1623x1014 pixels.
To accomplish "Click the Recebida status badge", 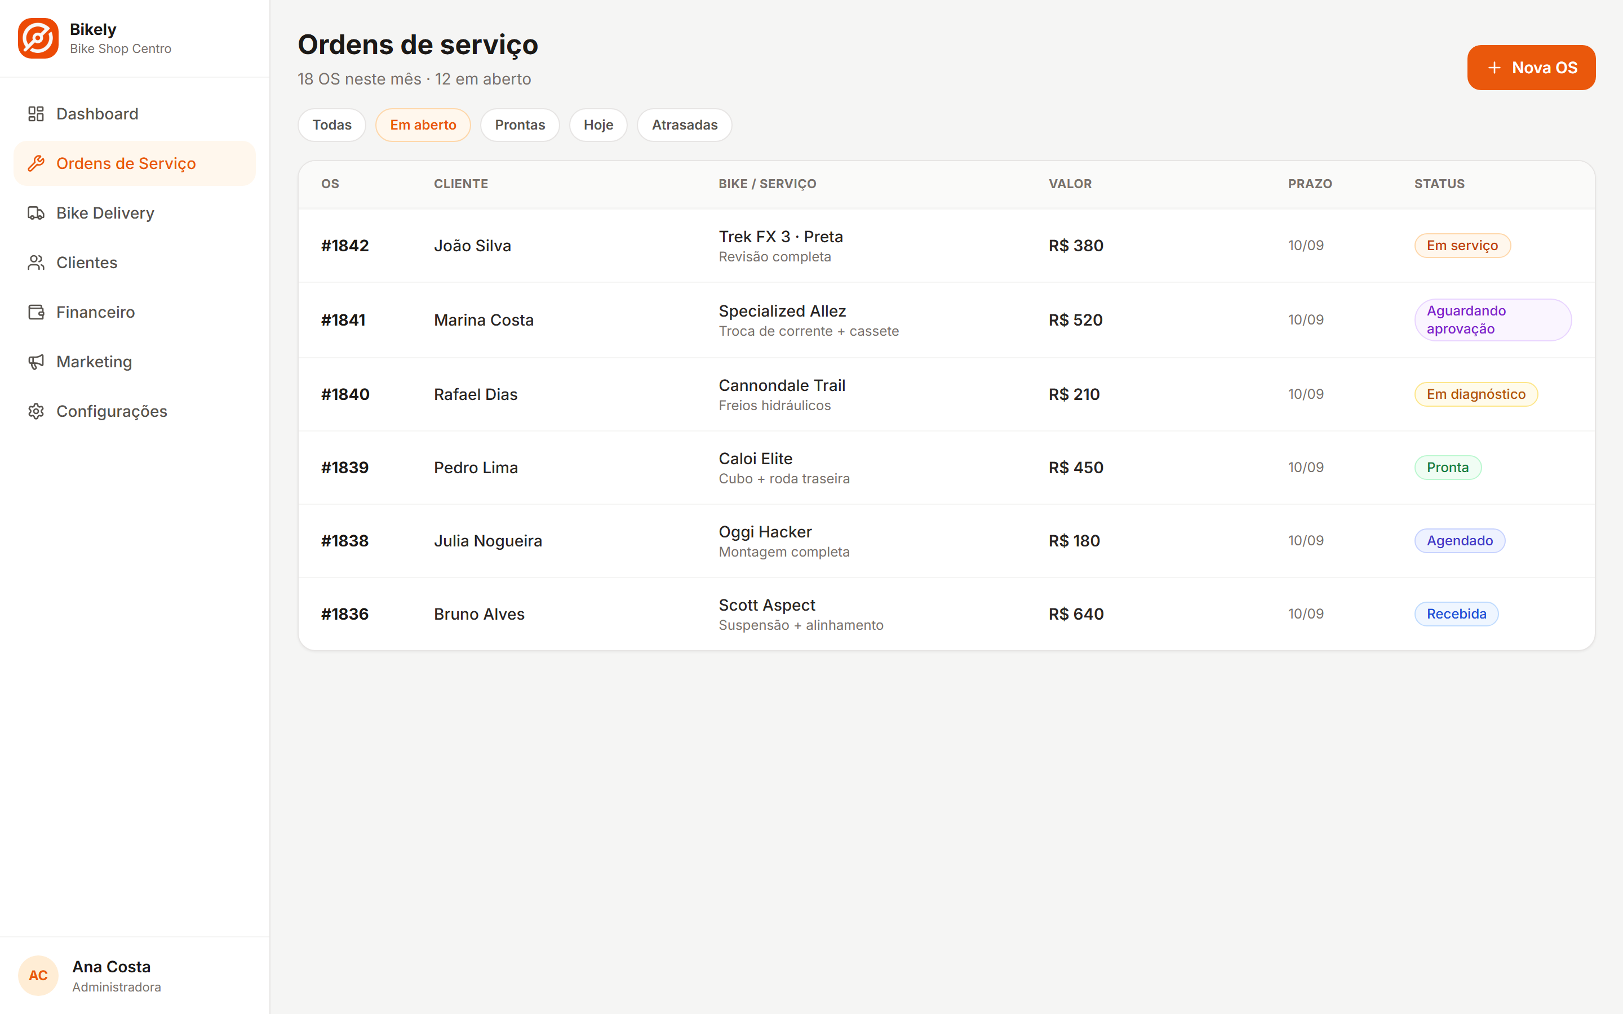I will pos(1457,613).
